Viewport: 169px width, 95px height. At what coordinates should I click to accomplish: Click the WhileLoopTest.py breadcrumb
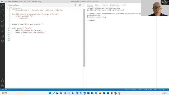[x=14, y=8]
